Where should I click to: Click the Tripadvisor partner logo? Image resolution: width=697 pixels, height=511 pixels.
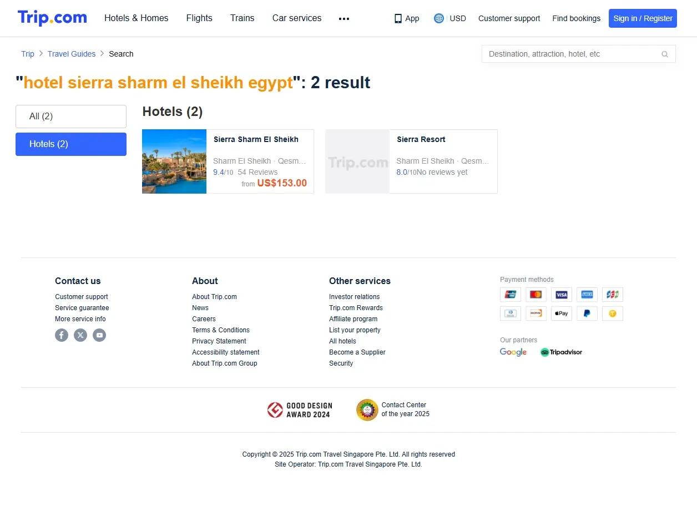(x=561, y=352)
